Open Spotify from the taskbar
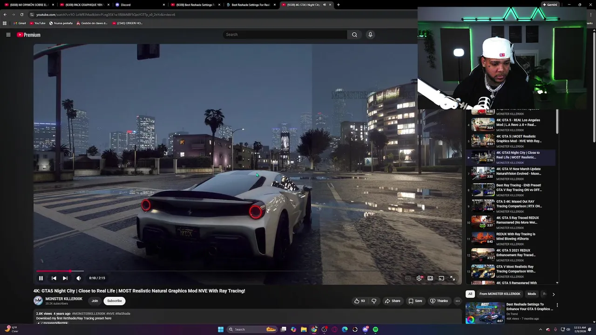This screenshot has width=596, height=335. (x=375, y=329)
